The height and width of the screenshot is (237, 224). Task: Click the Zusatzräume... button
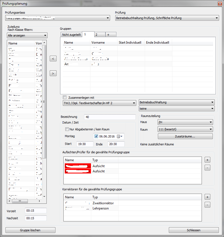[185, 136]
